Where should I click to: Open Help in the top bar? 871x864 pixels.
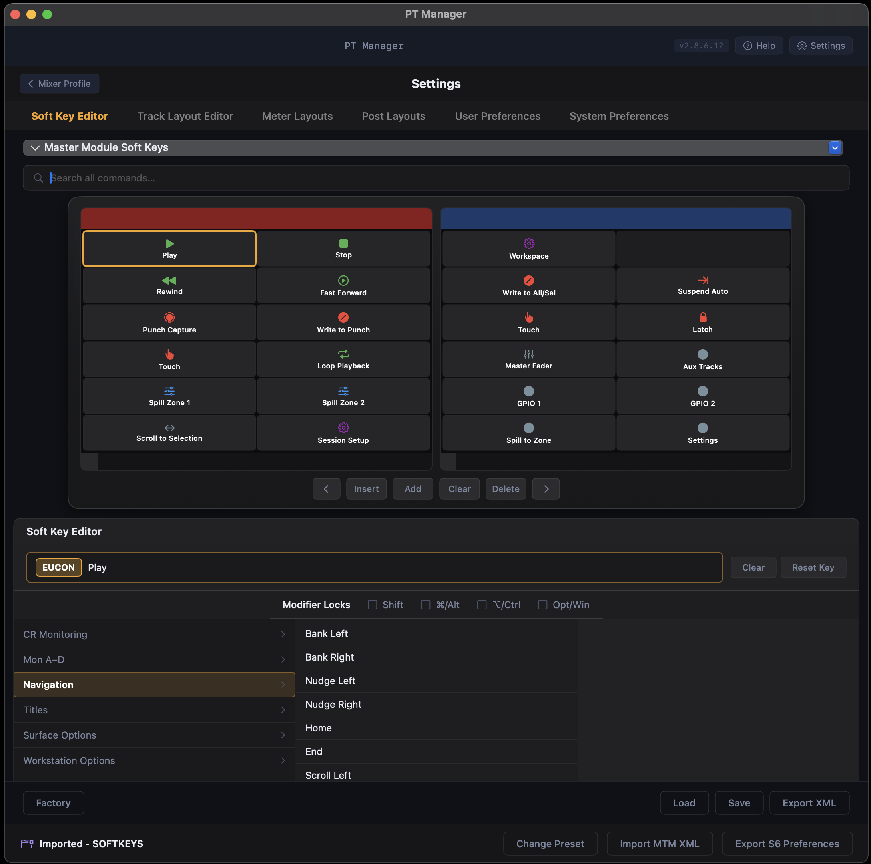coord(759,46)
